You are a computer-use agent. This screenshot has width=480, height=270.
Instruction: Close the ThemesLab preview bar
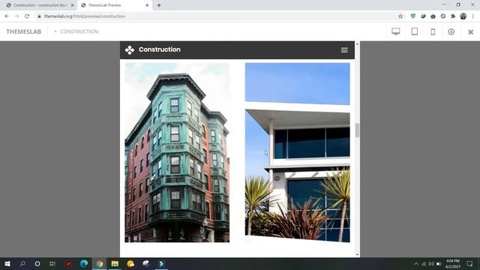pyautogui.click(x=471, y=31)
